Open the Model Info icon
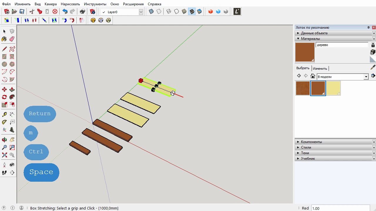 93,12
